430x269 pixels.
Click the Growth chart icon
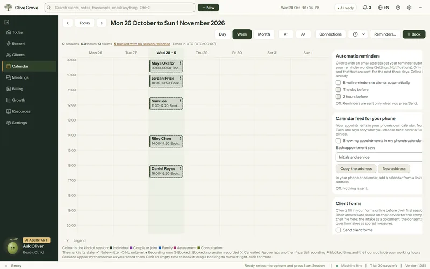tap(9, 100)
